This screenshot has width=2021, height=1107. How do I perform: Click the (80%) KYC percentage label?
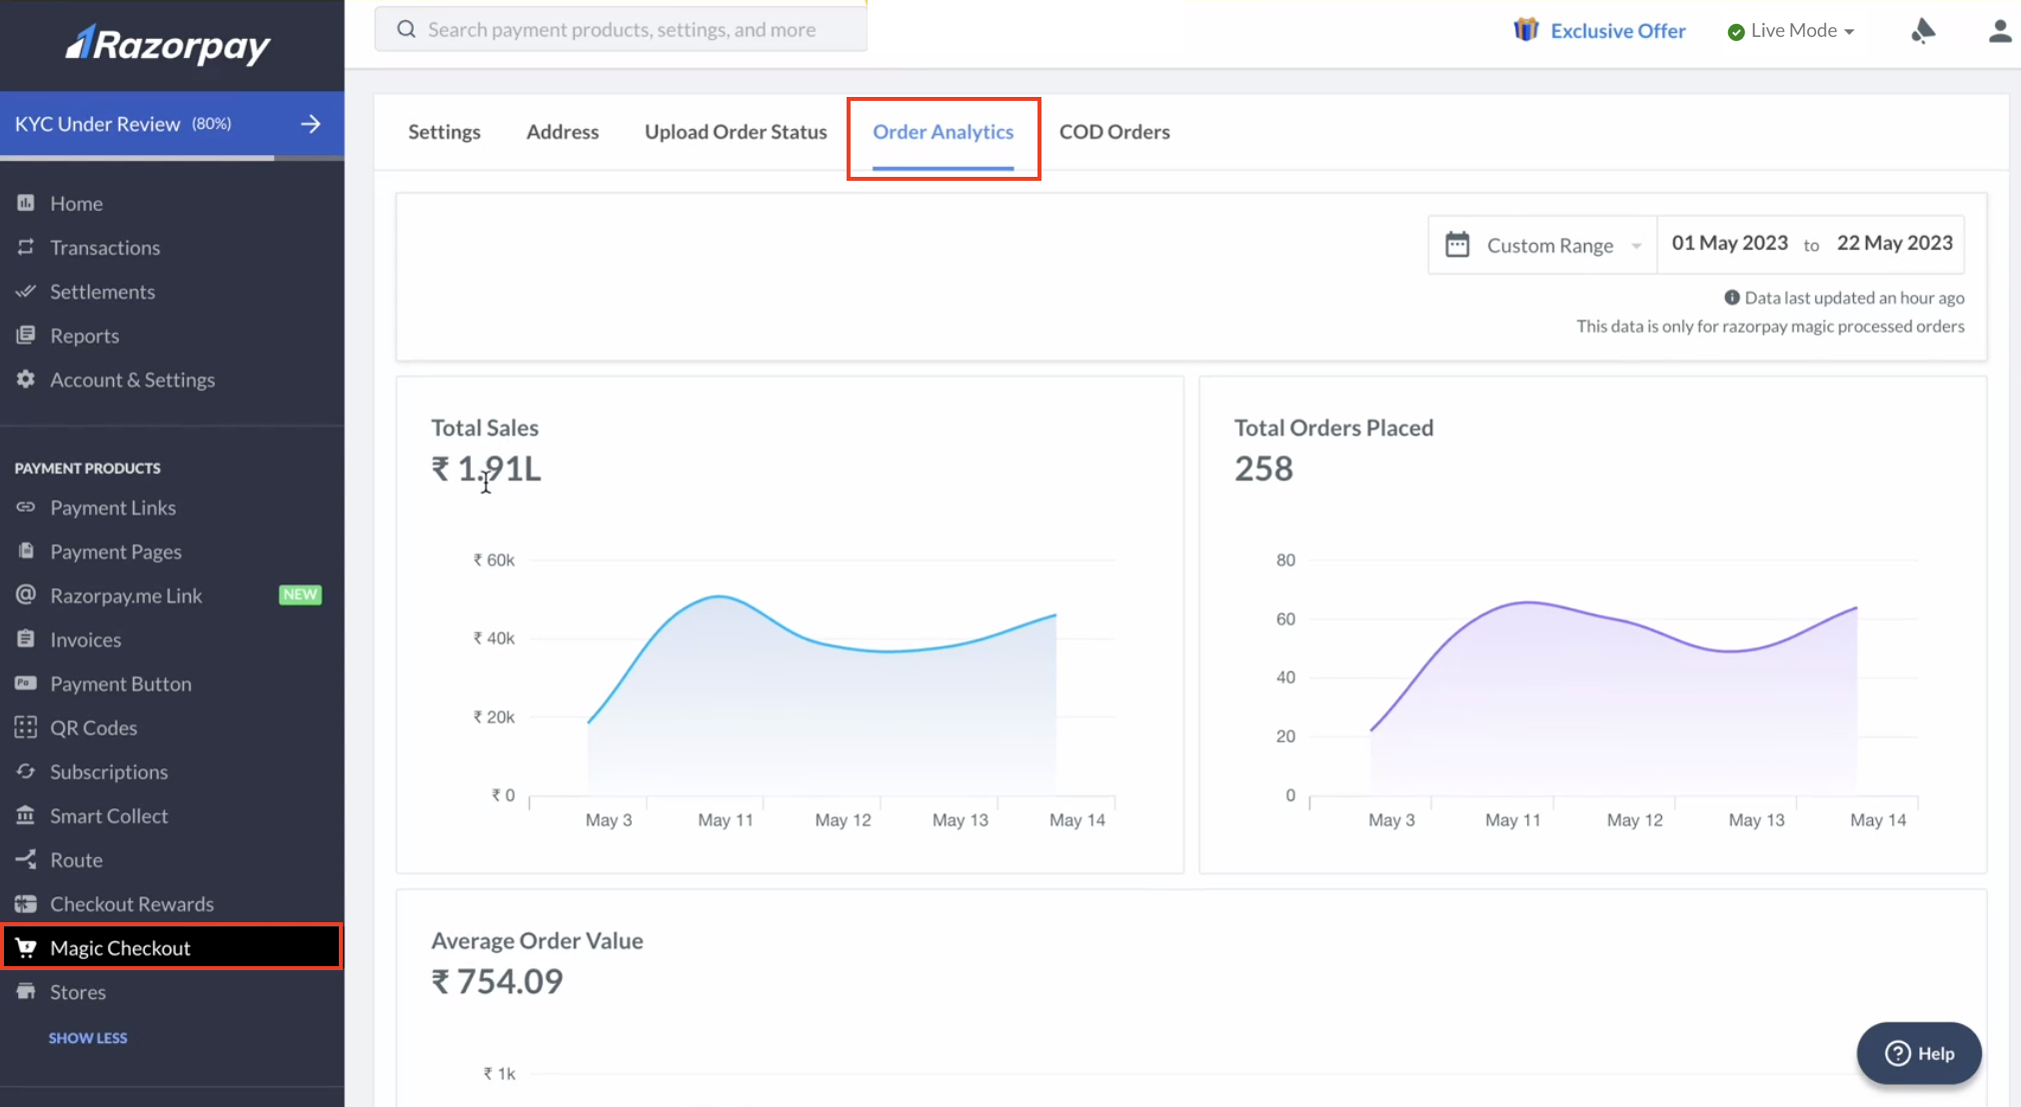point(211,123)
